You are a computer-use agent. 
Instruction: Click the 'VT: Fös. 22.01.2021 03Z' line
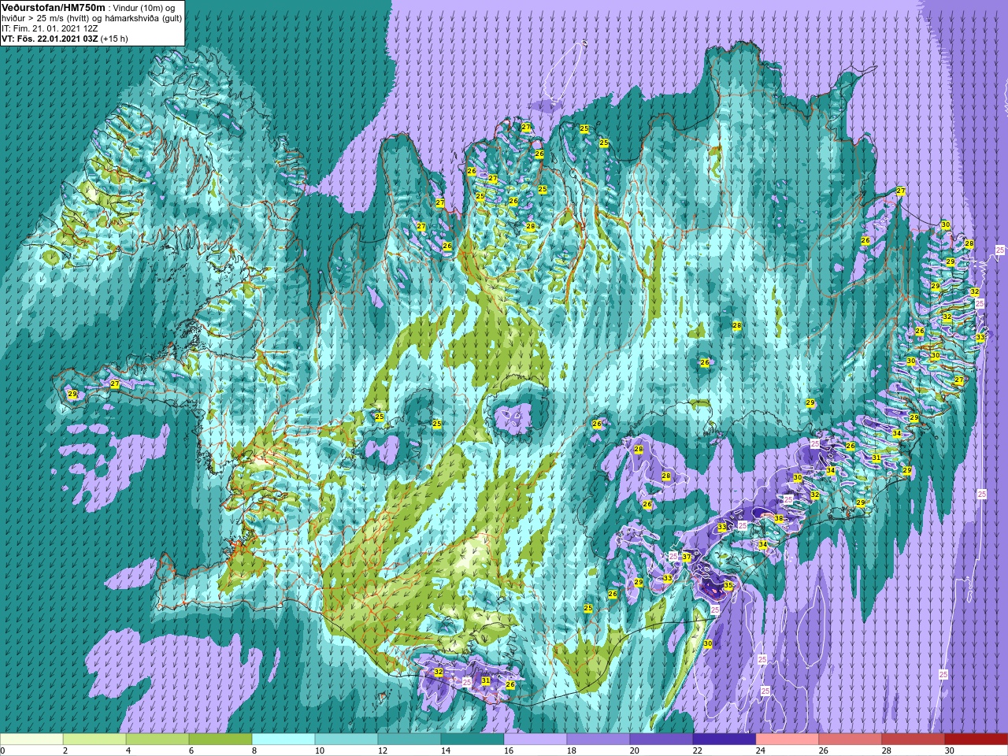coord(50,38)
